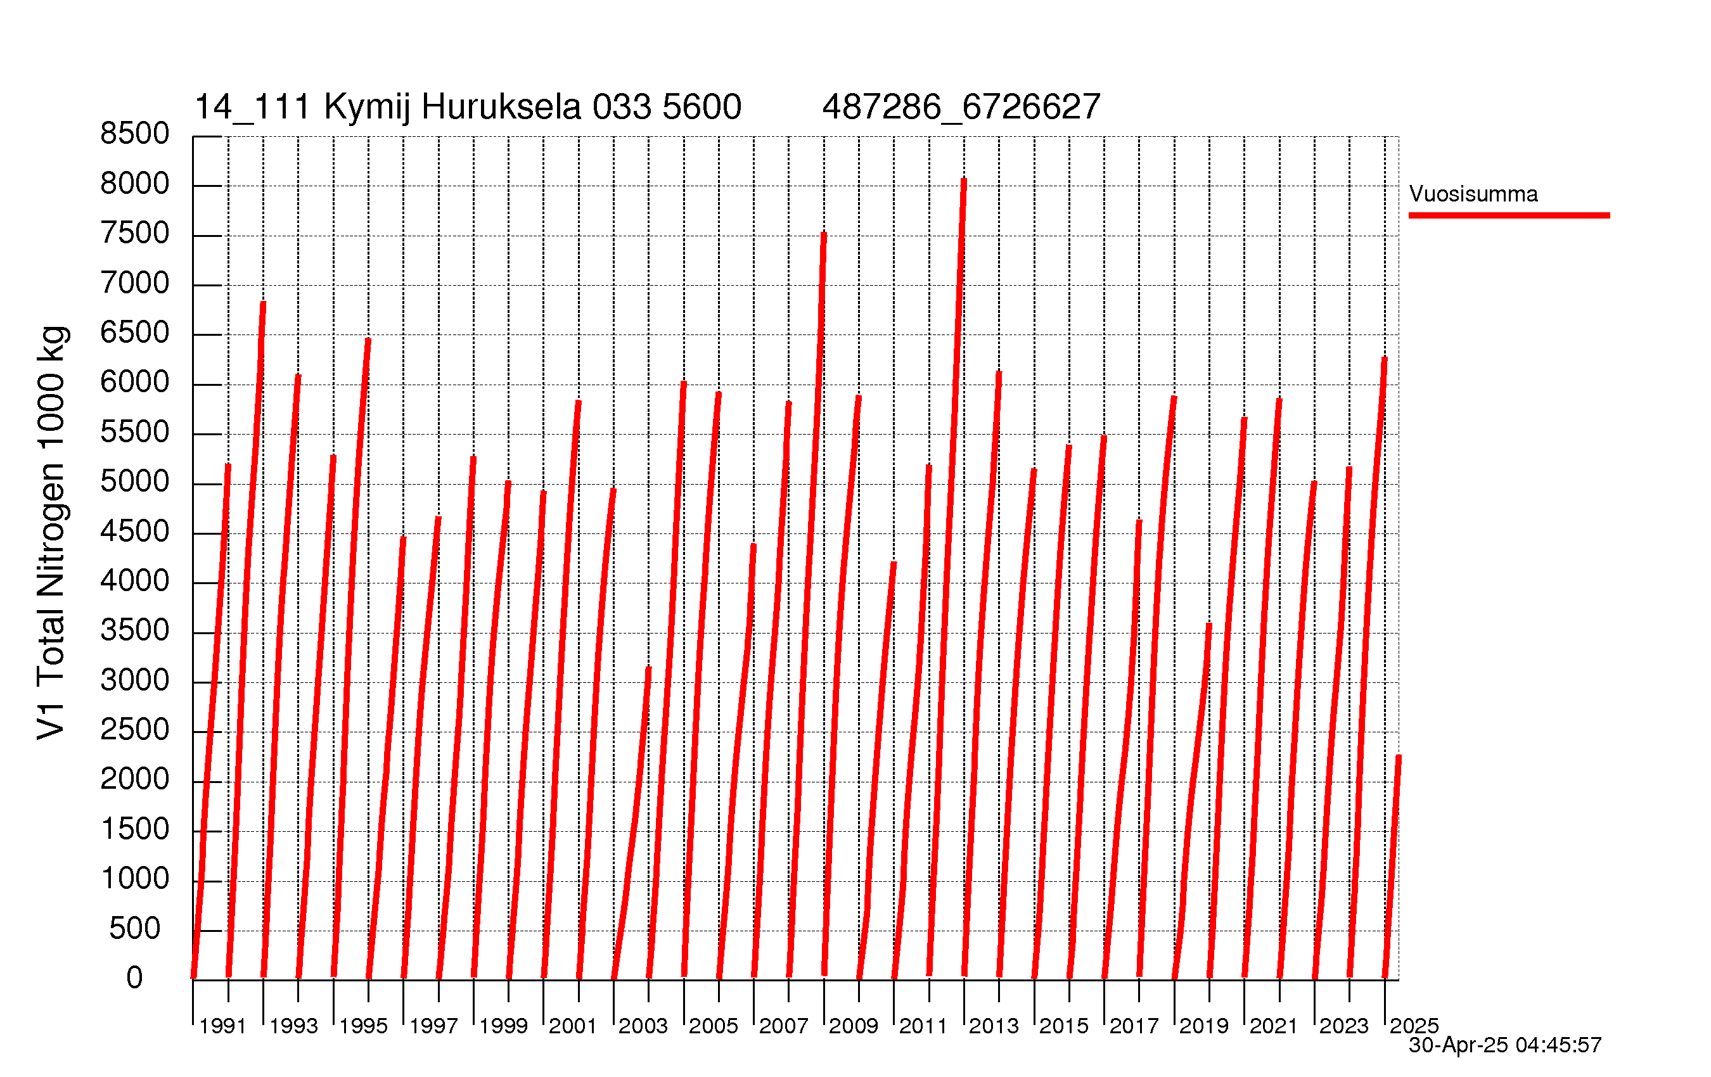Screen dimensions: 1711x1077
Task: Click the x-axis year label 2003
Action: point(643,1026)
